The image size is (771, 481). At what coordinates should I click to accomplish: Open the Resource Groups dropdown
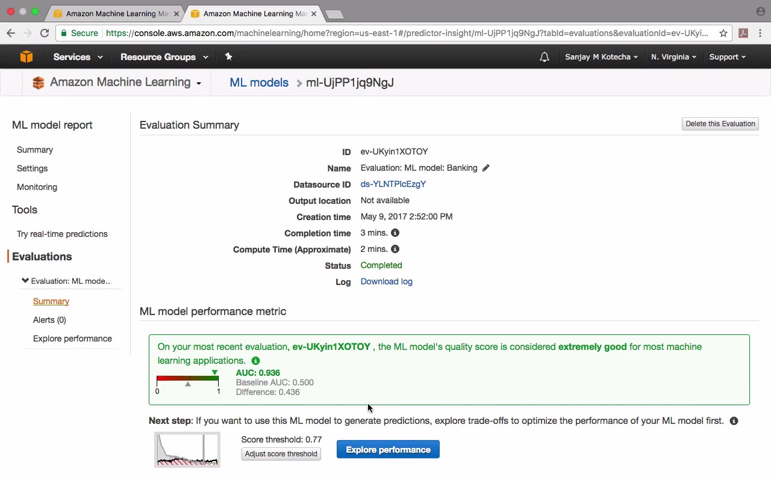tap(164, 57)
